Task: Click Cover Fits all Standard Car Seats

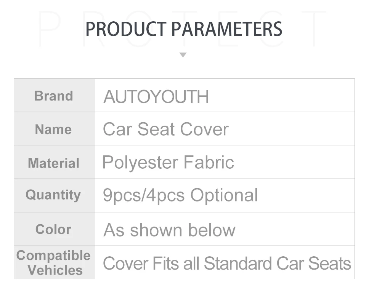Action: (x=226, y=264)
